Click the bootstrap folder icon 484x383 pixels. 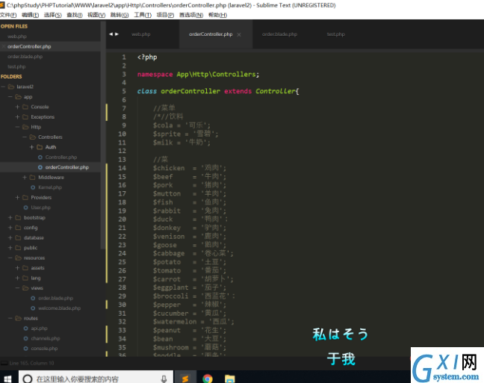pos(19,217)
